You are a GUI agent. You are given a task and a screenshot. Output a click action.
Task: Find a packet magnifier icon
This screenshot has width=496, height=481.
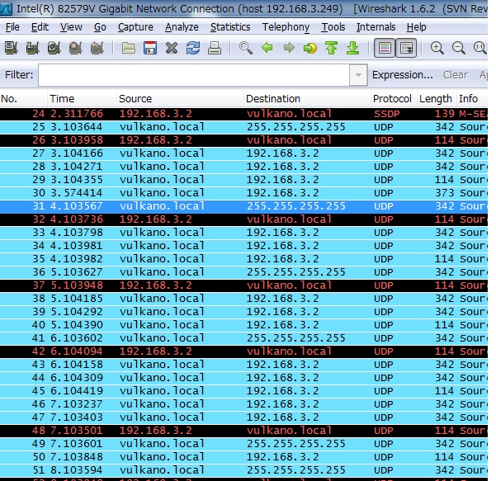tap(246, 49)
